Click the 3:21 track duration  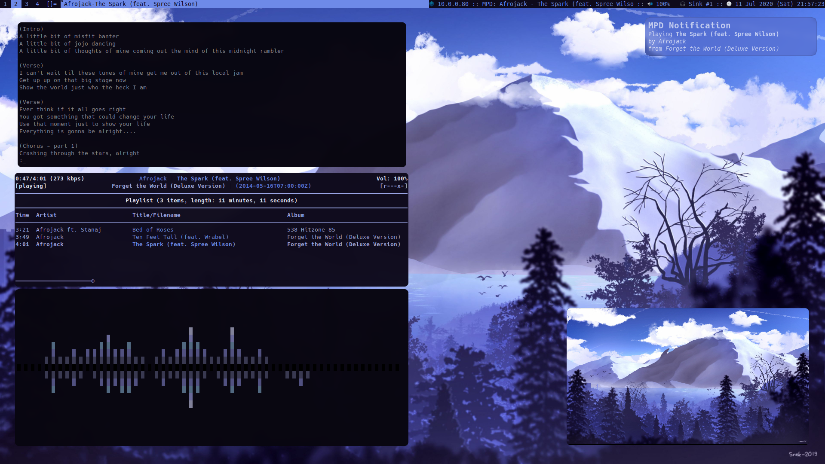22,229
